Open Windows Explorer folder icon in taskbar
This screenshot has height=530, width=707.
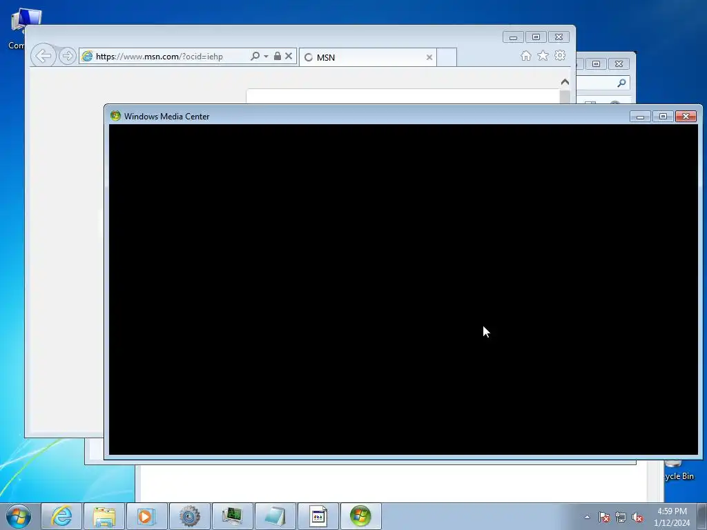tap(104, 516)
